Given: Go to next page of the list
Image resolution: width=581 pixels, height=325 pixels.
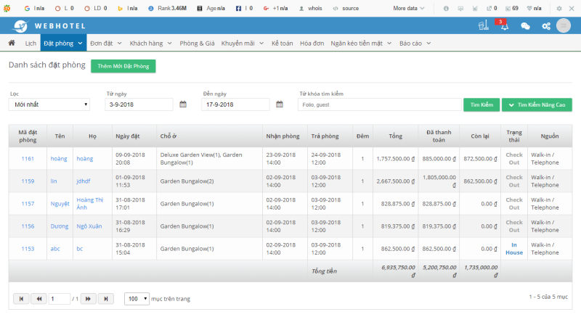Looking at the screenshot, I should [88, 299].
